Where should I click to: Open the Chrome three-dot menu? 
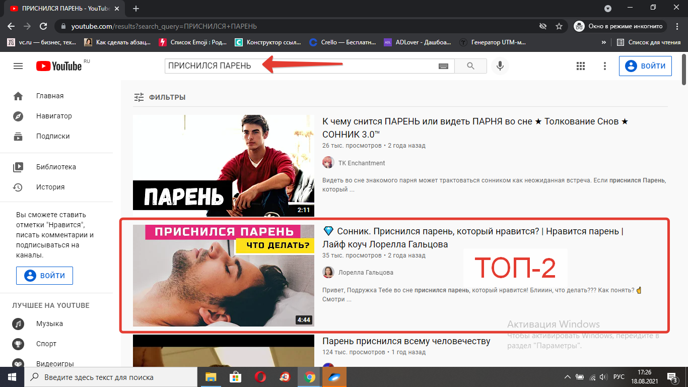(677, 26)
